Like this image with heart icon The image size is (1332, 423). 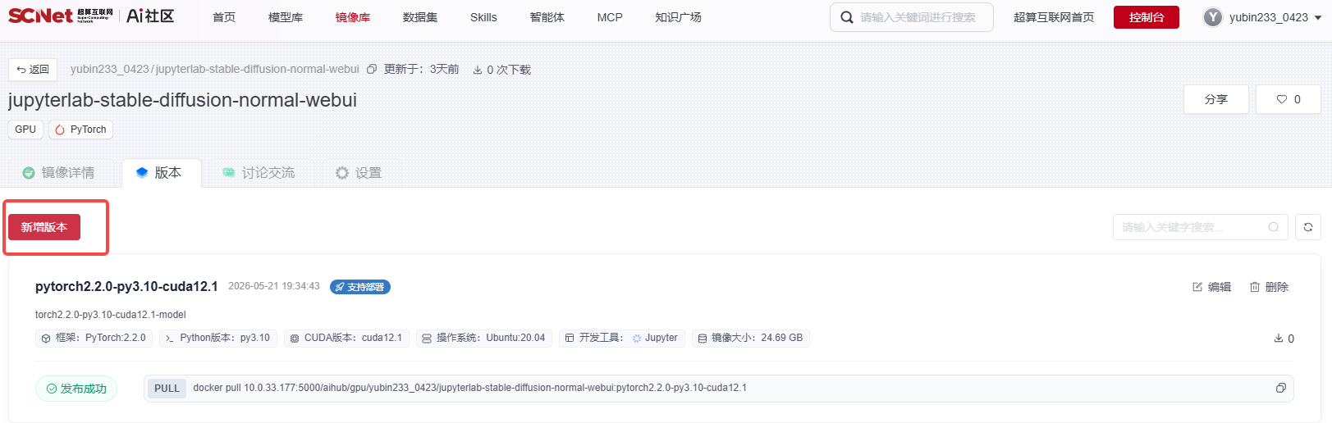click(x=1289, y=99)
